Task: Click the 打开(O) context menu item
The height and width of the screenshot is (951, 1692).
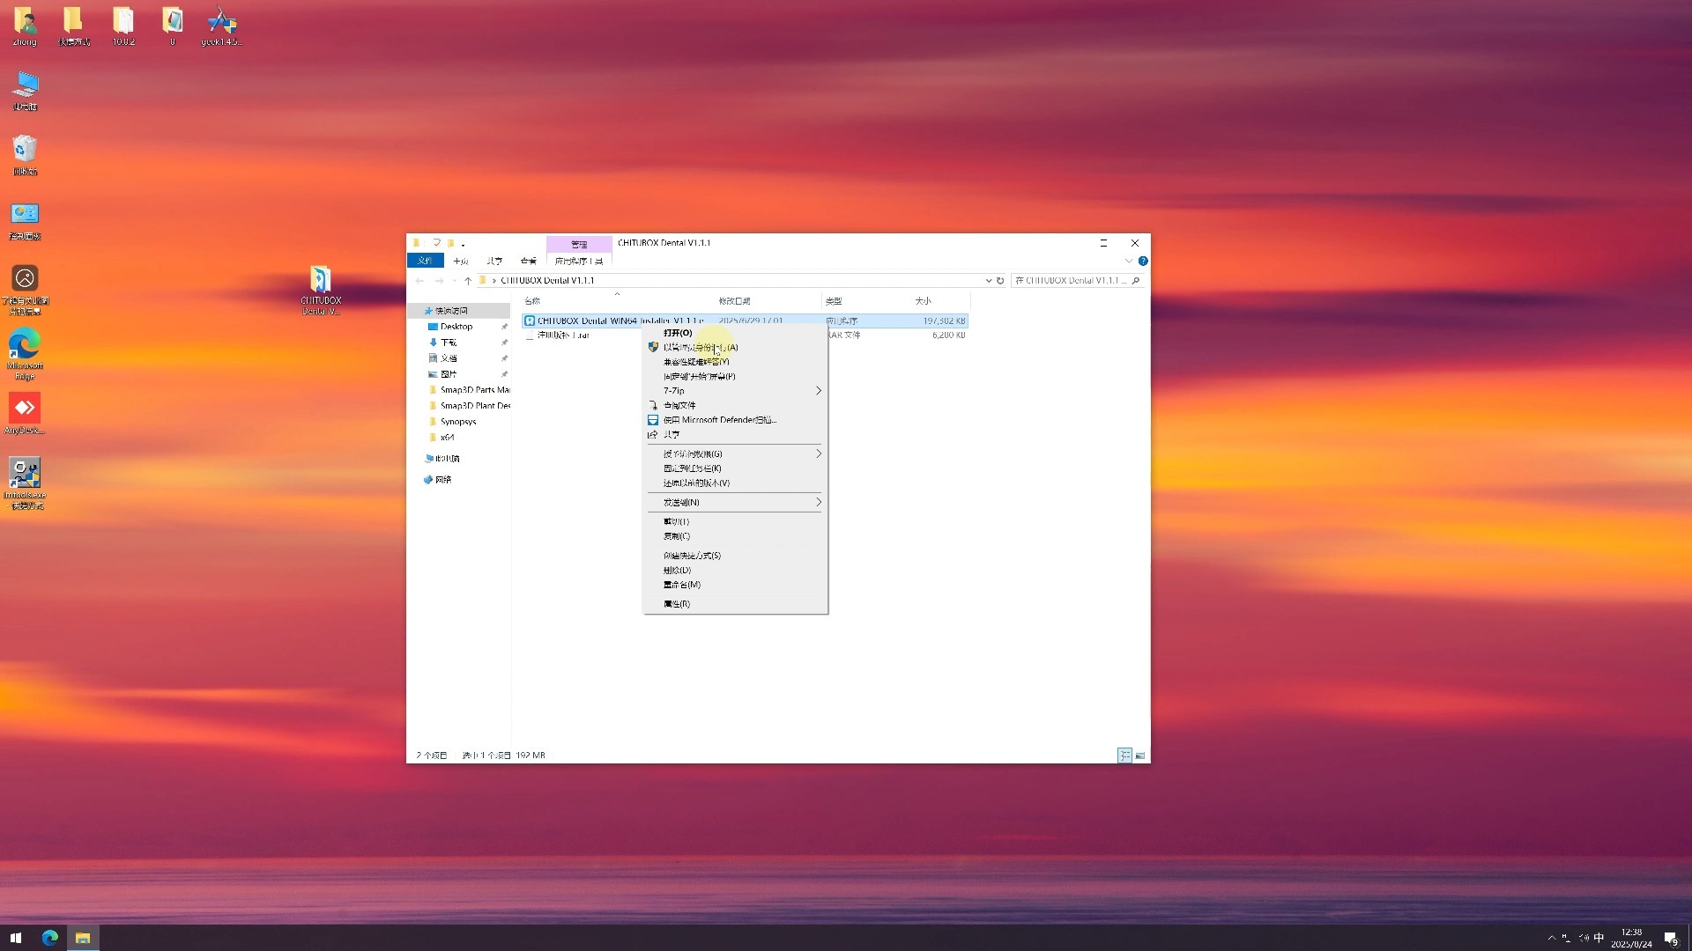Action: tap(736, 333)
